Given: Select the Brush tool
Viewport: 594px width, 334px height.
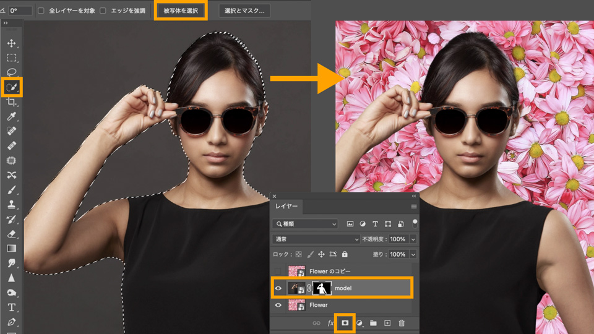Looking at the screenshot, I should click(x=11, y=190).
